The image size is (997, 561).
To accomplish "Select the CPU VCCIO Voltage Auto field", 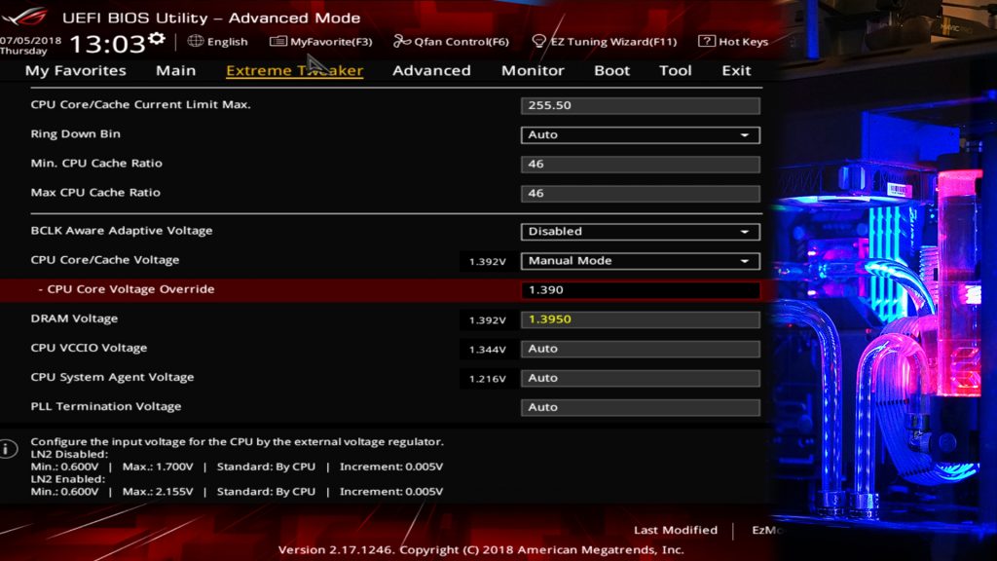I will click(x=641, y=349).
